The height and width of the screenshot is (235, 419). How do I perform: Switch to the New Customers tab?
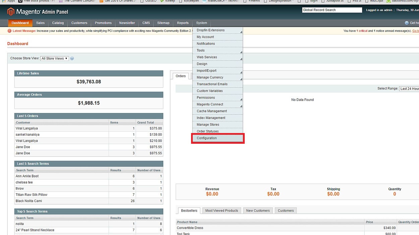tap(258, 211)
